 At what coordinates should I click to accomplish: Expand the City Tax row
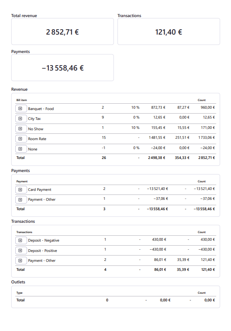pyautogui.click(x=21, y=119)
